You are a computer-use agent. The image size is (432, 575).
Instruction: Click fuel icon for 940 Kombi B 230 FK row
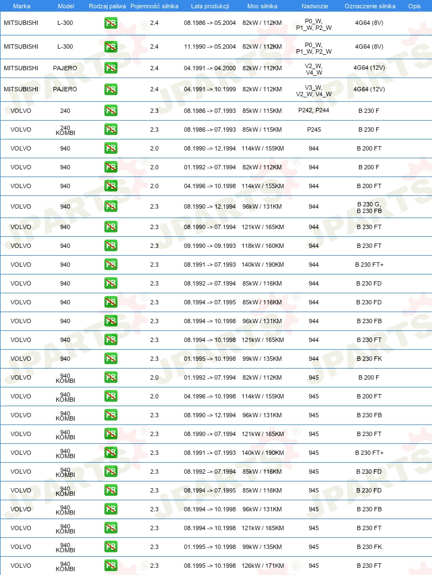[x=110, y=547]
